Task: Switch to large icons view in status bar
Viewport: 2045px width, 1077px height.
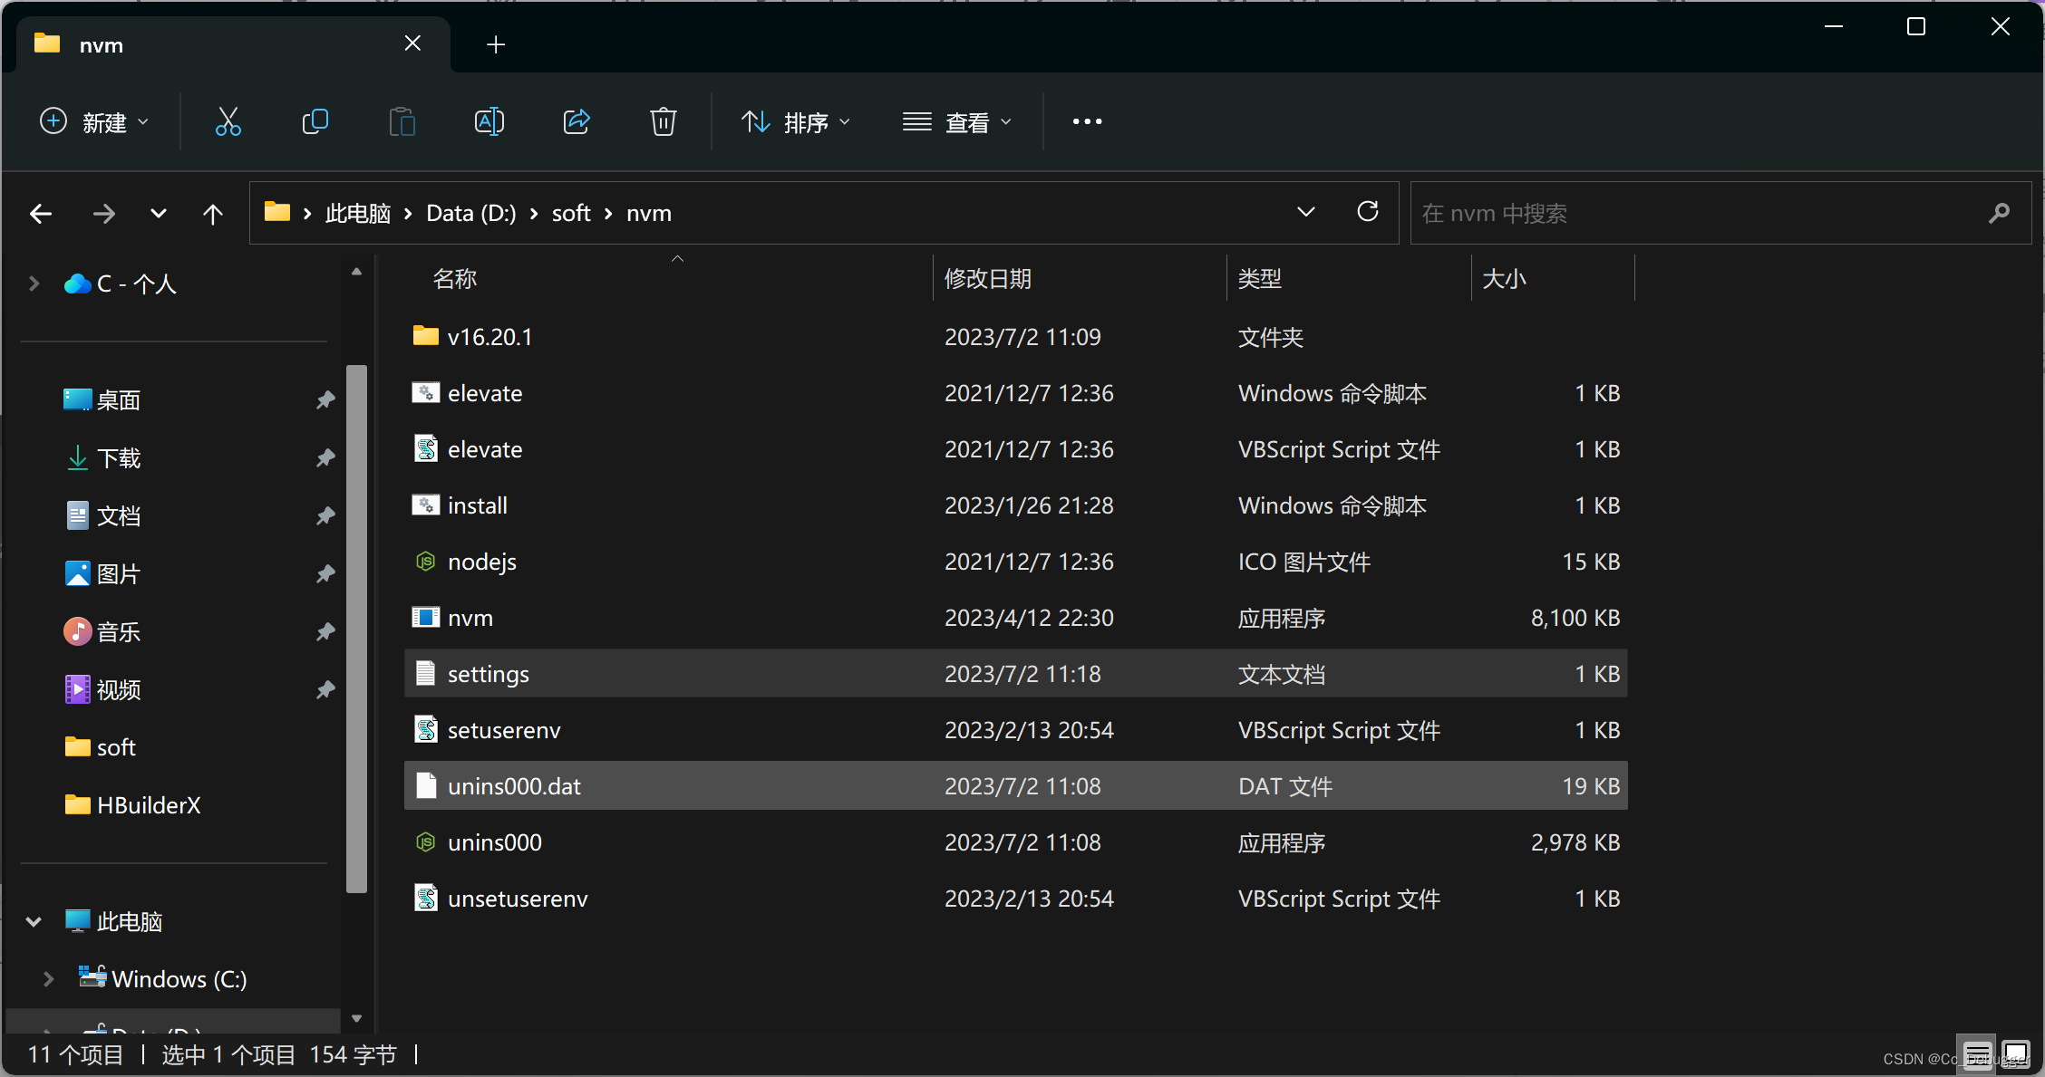Action: pos(2016,1055)
